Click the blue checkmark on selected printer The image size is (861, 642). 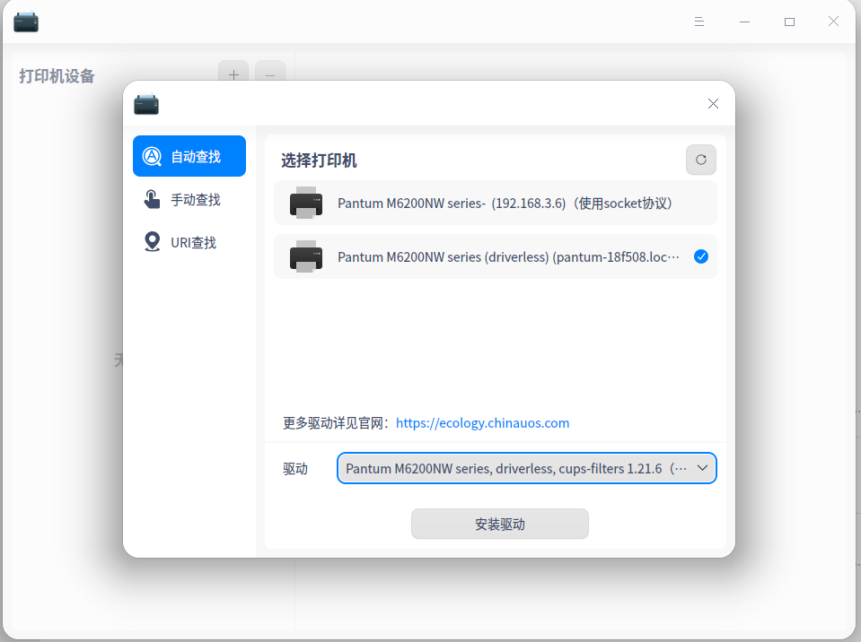click(701, 256)
